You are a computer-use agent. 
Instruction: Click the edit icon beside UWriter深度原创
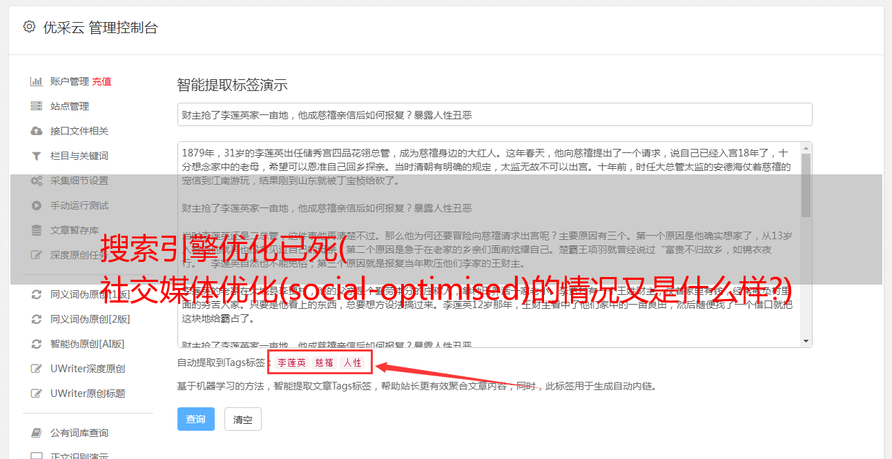tap(37, 369)
